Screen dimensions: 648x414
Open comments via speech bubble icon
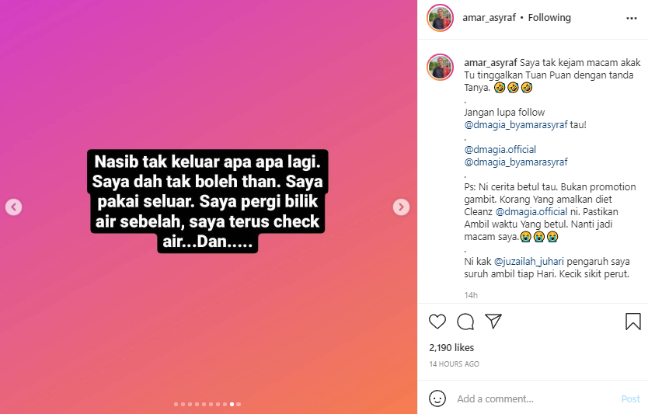(x=465, y=322)
